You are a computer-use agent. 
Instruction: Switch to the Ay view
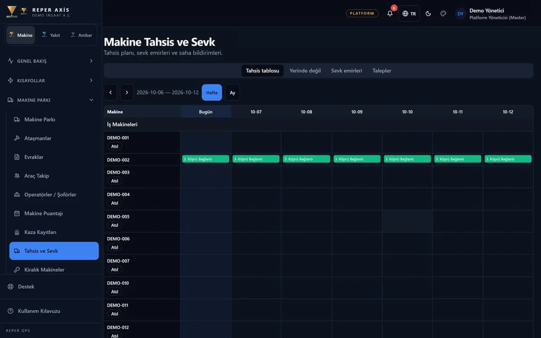232,93
